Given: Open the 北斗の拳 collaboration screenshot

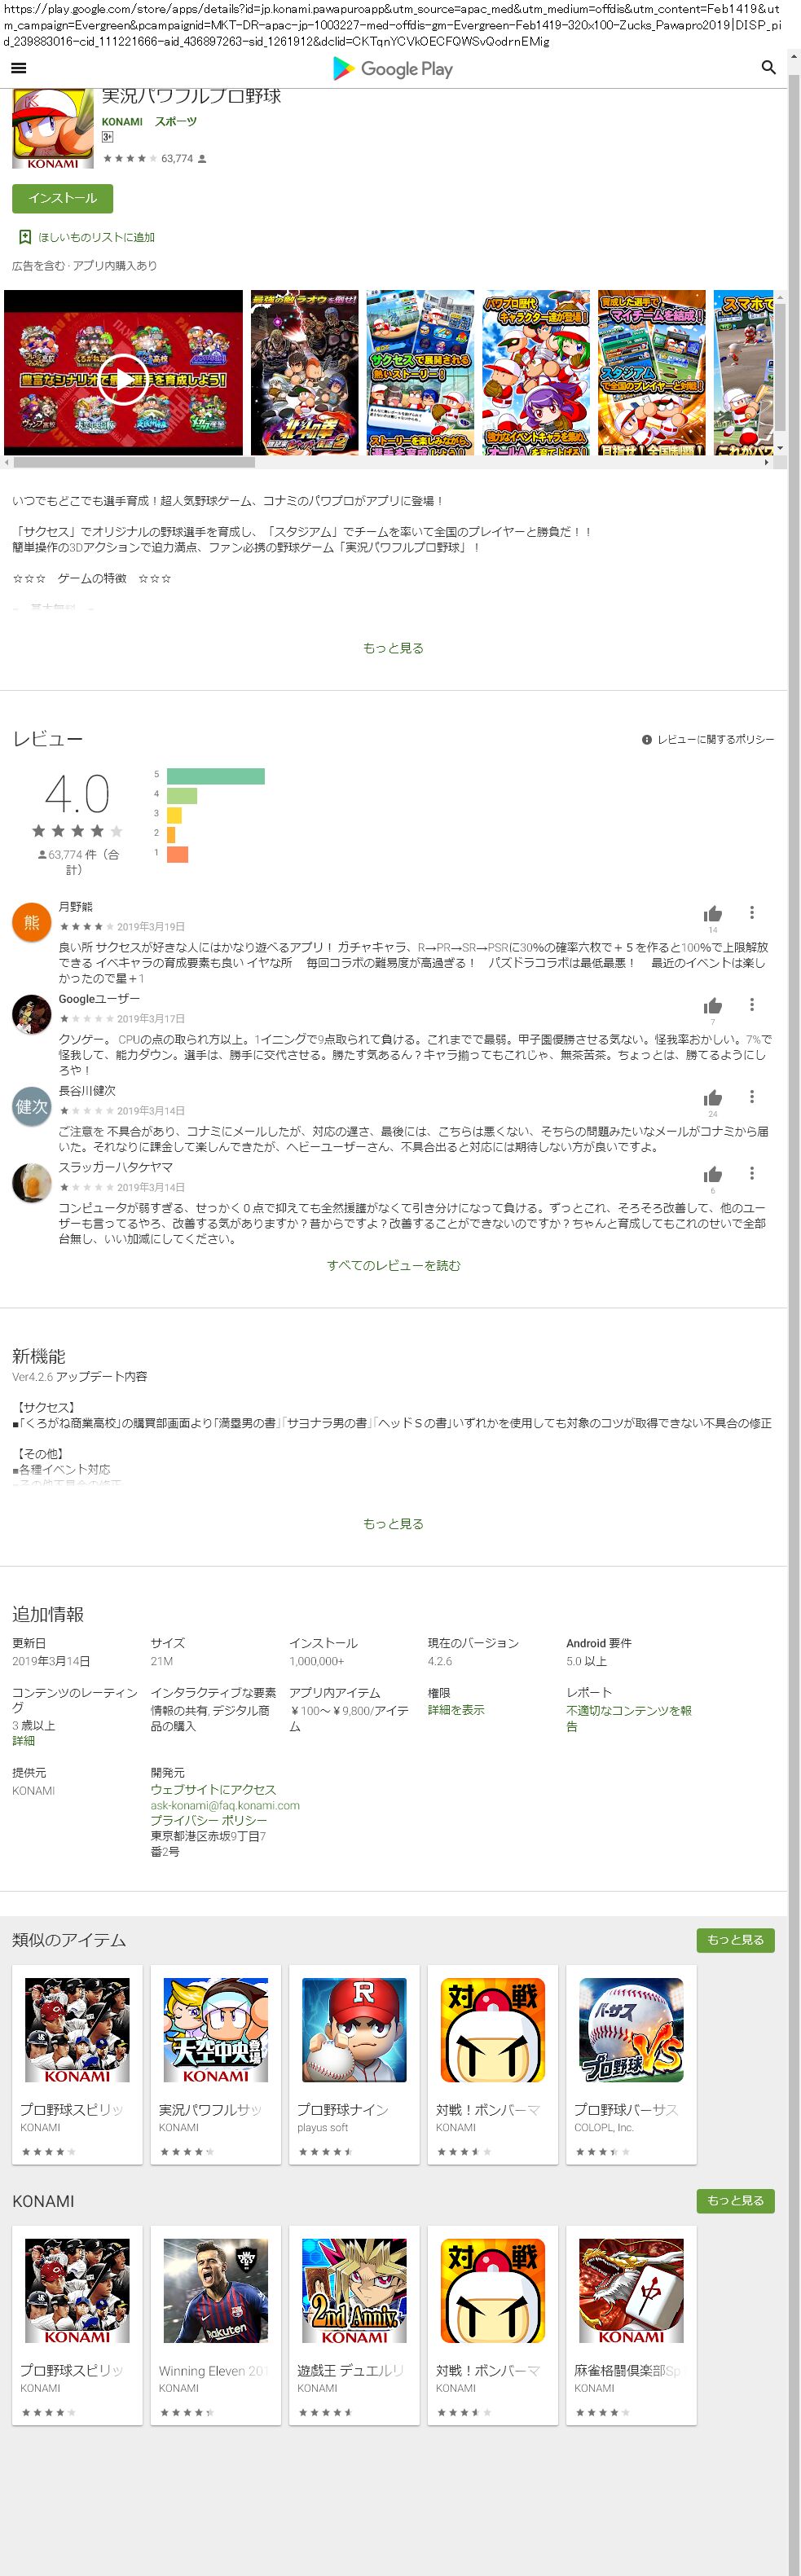Looking at the screenshot, I should (x=304, y=373).
